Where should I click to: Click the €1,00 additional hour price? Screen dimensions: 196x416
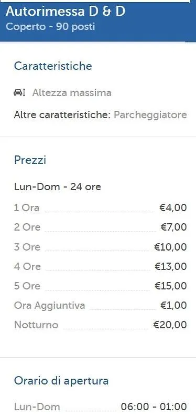click(173, 306)
